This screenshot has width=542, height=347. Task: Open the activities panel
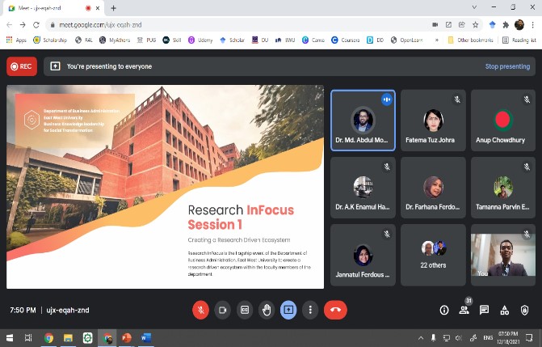(504, 310)
